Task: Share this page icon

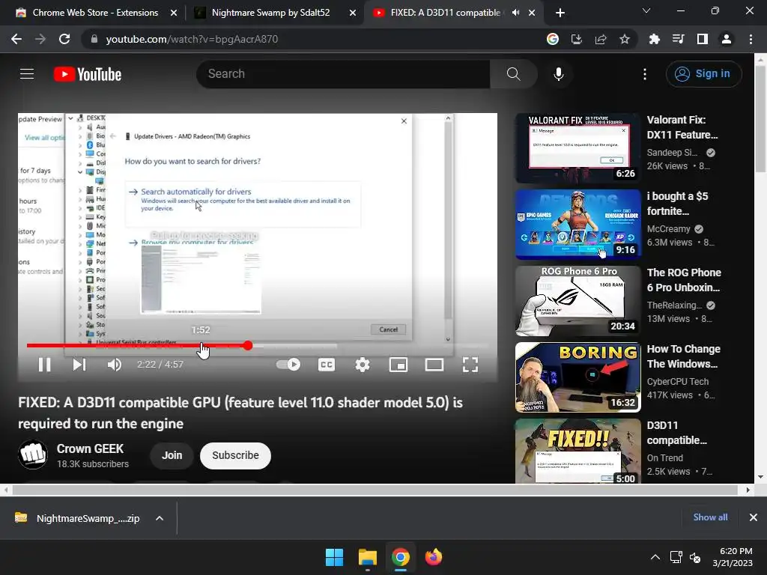Action: click(x=601, y=39)
